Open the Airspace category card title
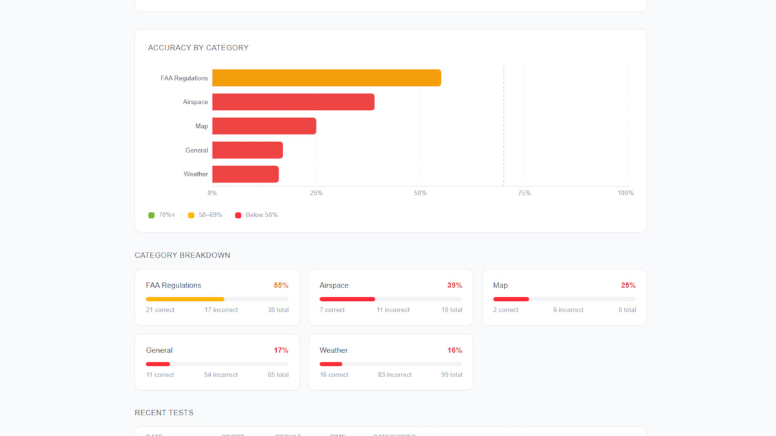Viewport: 776px width, 436px height. pyautogui.click(x=334, y=285)
